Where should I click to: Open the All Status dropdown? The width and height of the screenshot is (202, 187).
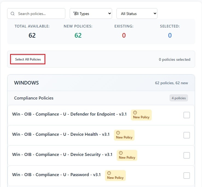point(137,14)
